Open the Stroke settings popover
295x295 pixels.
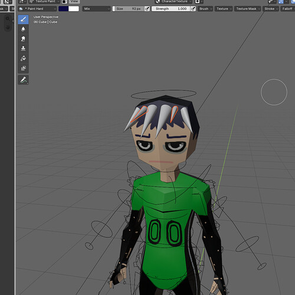click(271, 9)
